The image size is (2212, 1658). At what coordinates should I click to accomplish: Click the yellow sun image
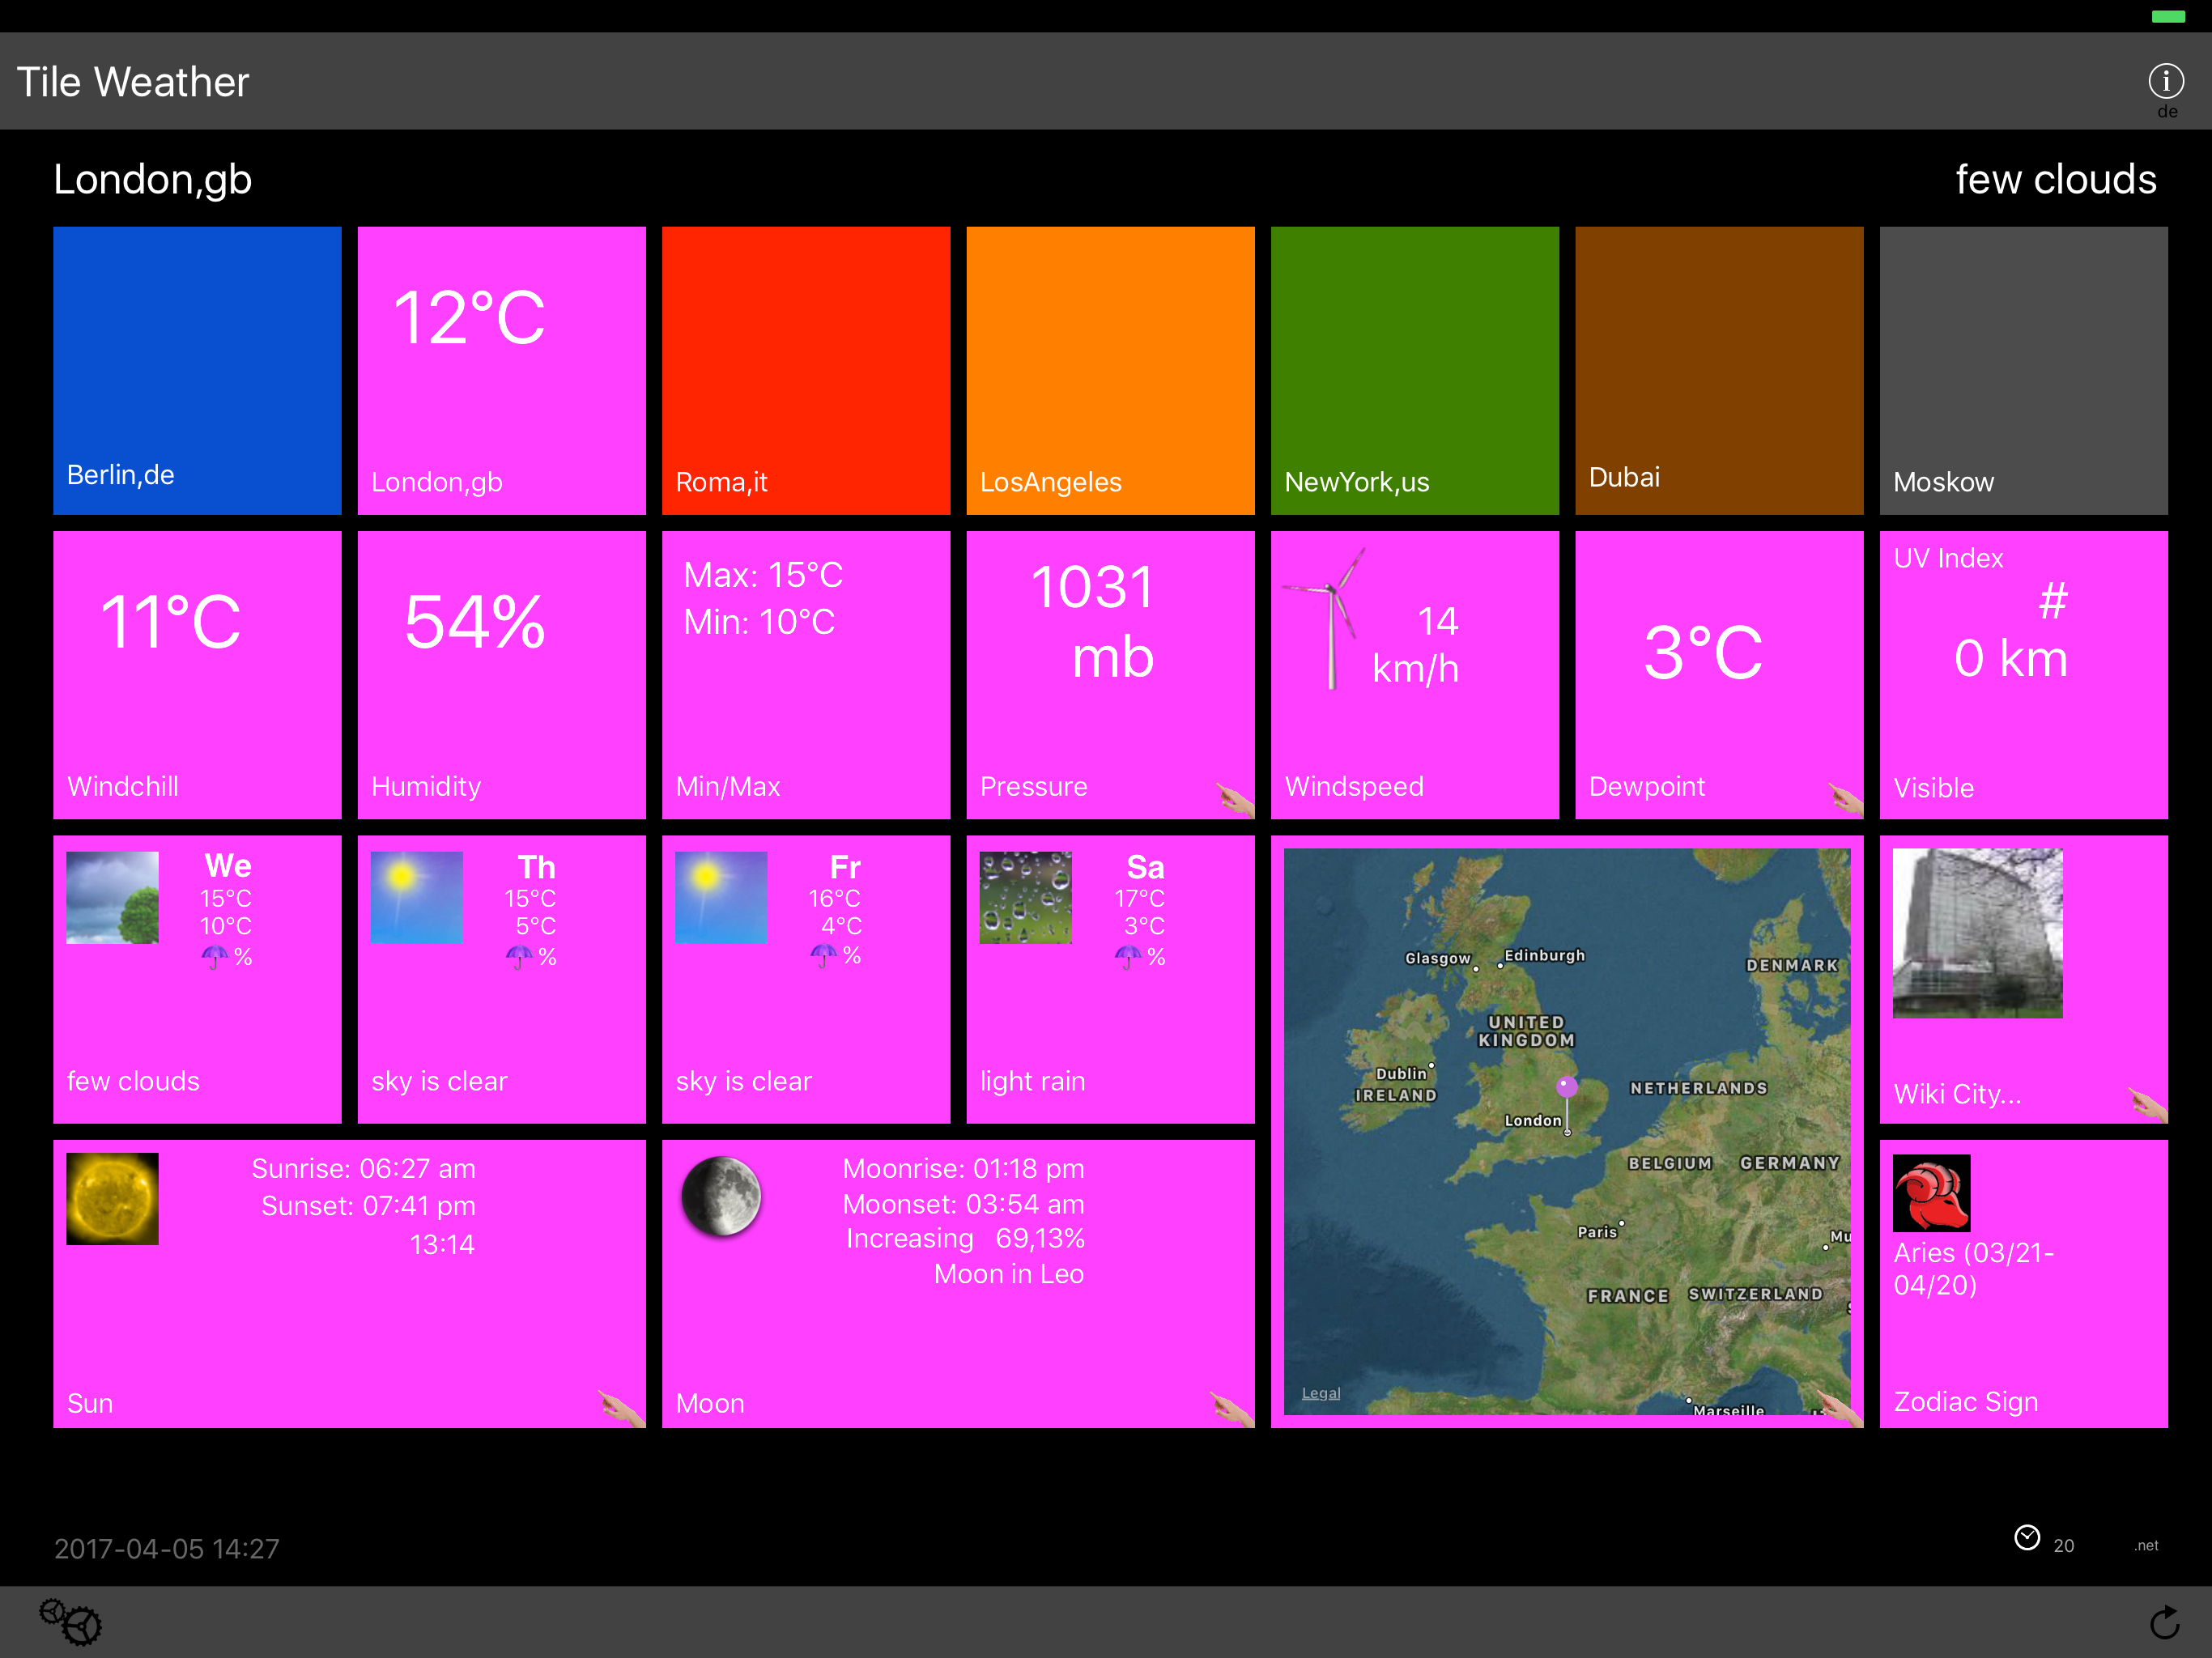[x=112, y=1198]
